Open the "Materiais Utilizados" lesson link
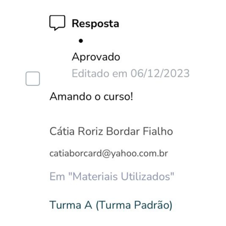 [112, 176]
